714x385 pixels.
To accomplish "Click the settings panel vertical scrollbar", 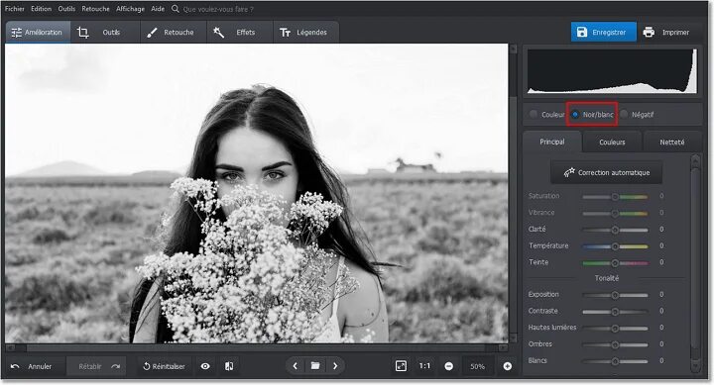I will (x=695, y=263).
